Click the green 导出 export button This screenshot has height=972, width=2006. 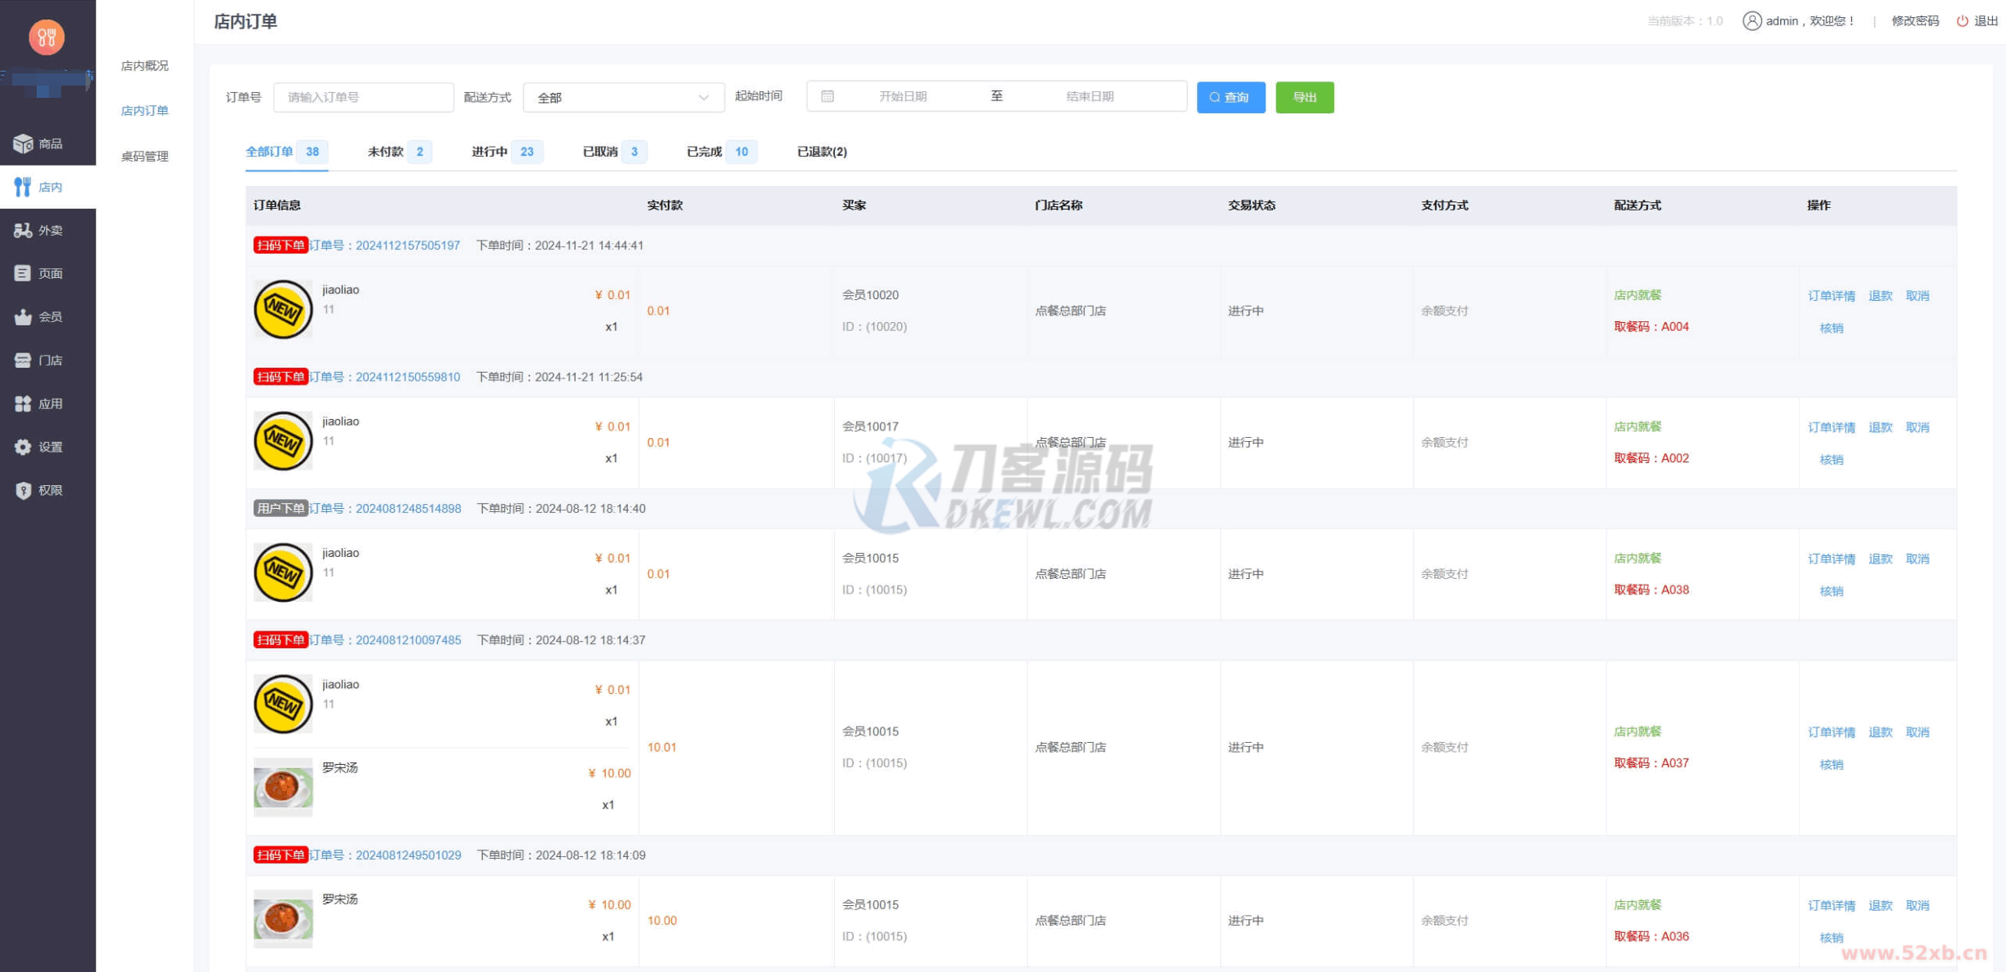point(1304,97)
